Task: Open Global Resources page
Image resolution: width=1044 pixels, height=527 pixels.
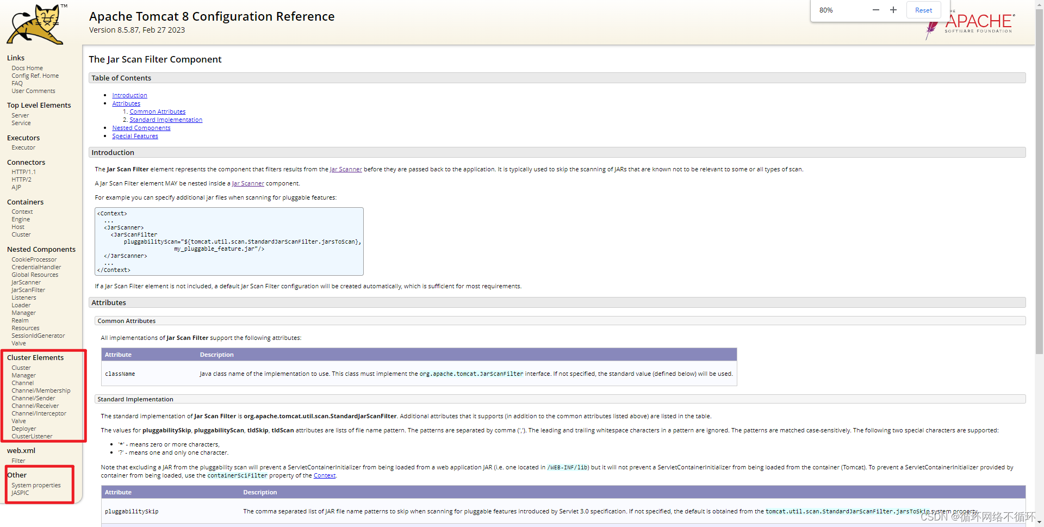Action: point(35,275)
